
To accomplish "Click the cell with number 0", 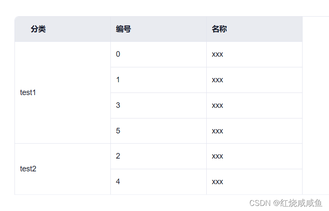I will 118,55.
